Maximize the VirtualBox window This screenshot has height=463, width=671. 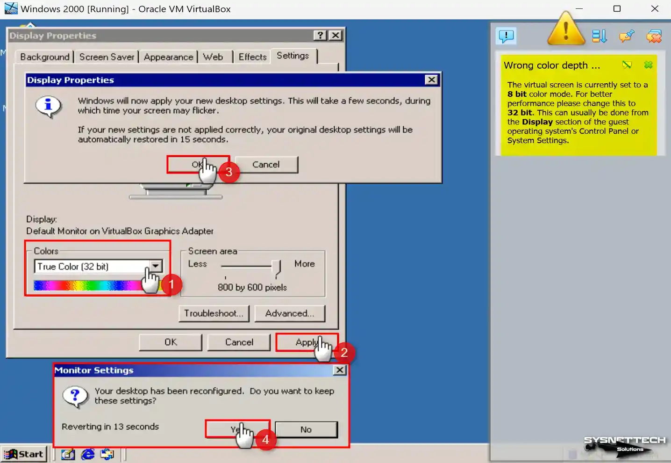coord(617,8)
